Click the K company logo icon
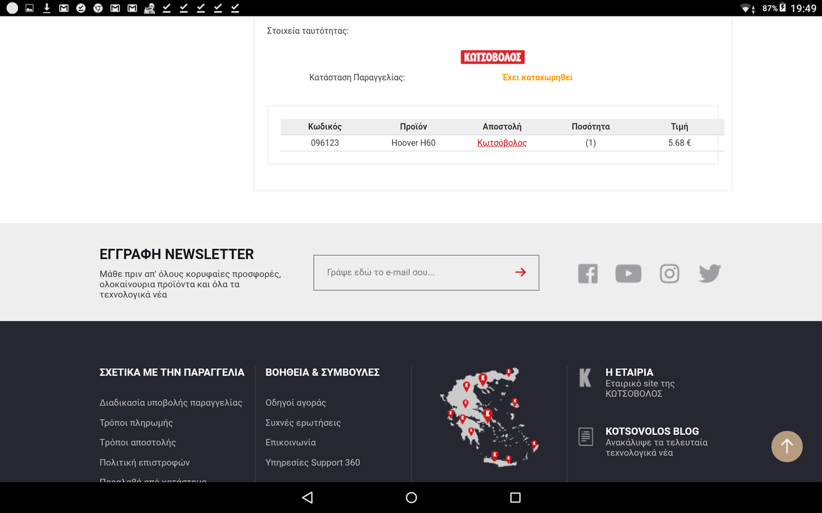This screenshot has height=513, width=822. (x=585, y=378)
